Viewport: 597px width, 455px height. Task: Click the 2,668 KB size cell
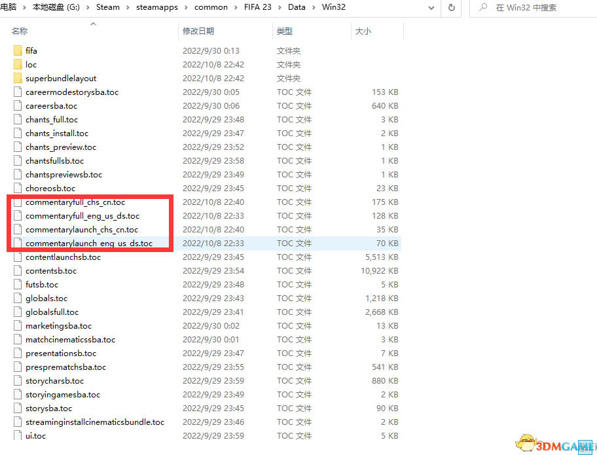382,312
